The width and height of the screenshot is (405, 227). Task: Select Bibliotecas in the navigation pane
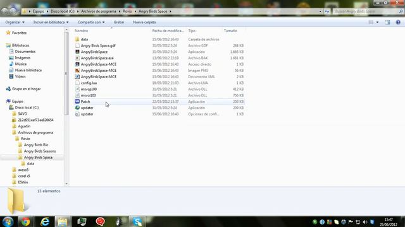21,45
